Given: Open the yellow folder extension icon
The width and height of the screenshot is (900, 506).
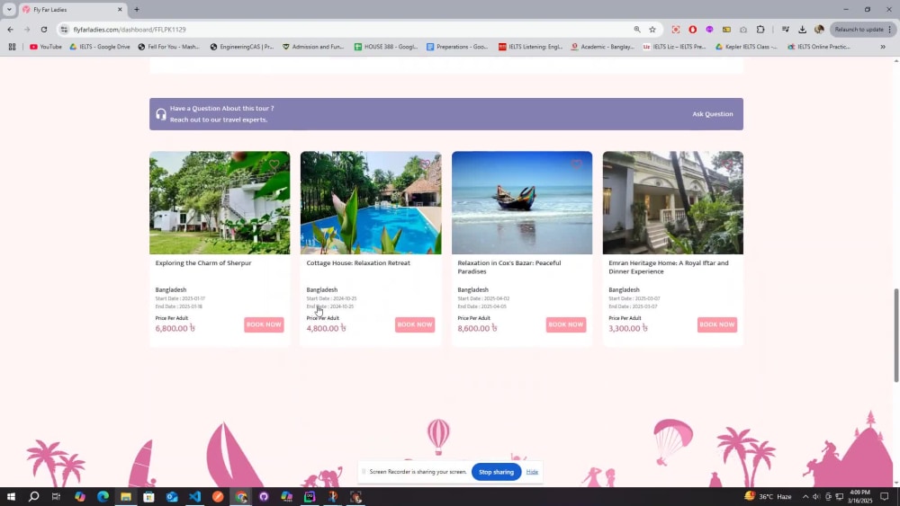Looking at the screenshot, I should click(726, 30).
